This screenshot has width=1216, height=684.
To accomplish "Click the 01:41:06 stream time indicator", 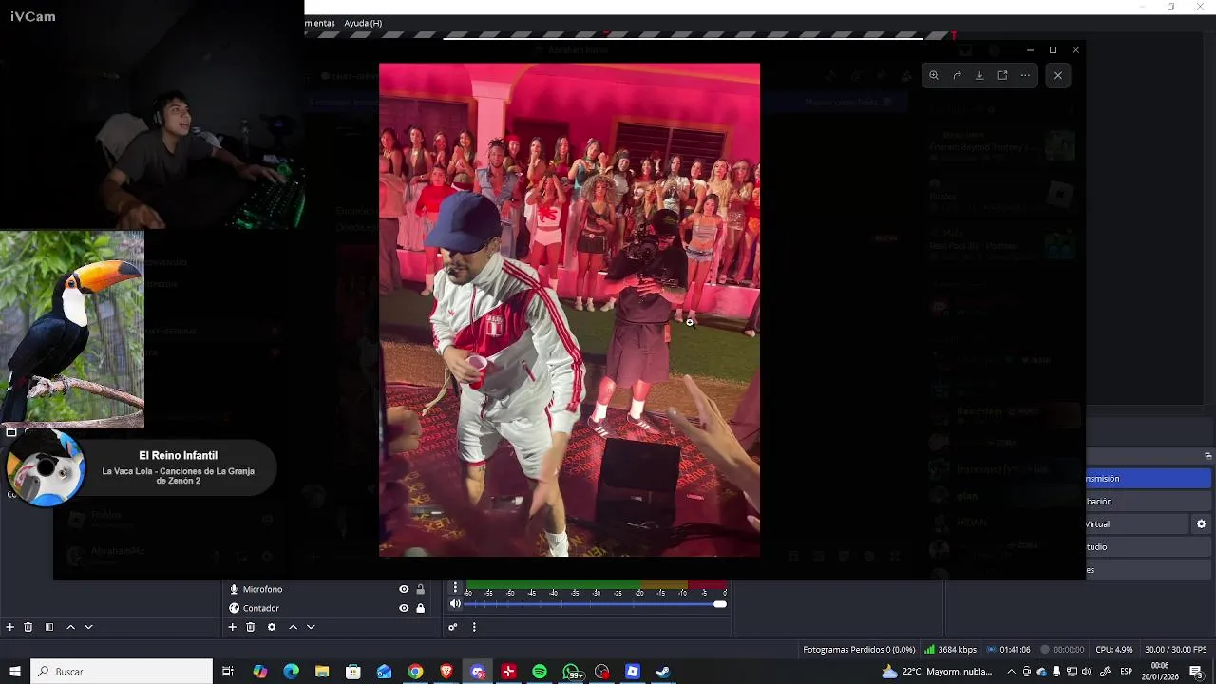I will coord(1009,650).
